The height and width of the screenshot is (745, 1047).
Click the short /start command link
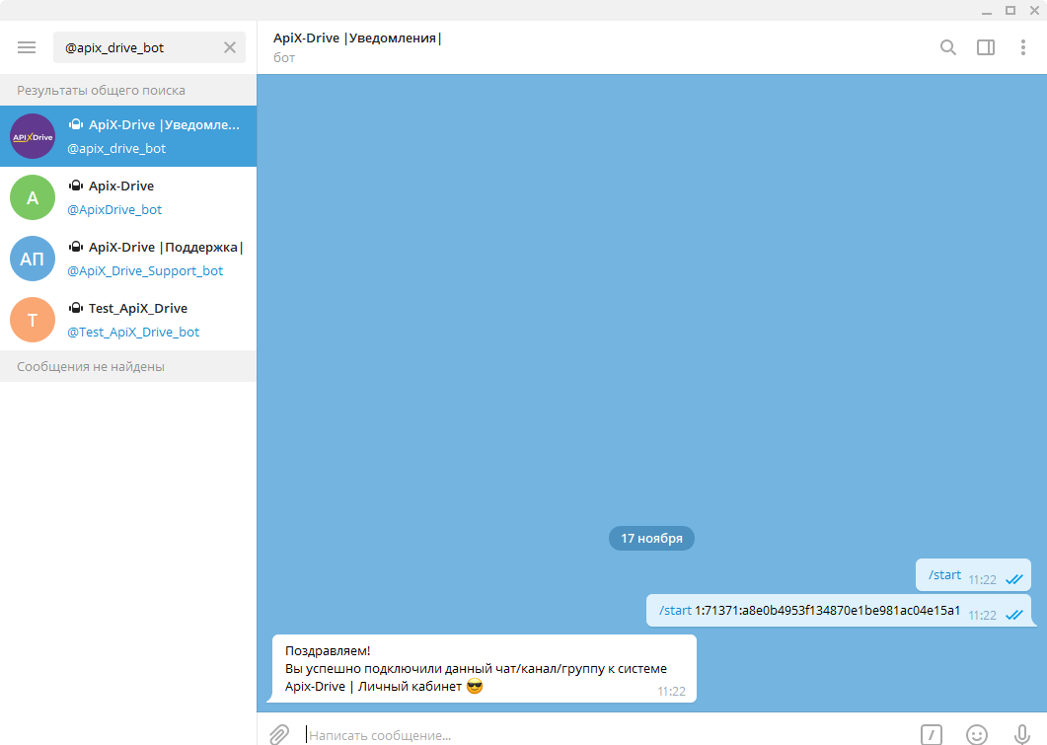(944, 574)
